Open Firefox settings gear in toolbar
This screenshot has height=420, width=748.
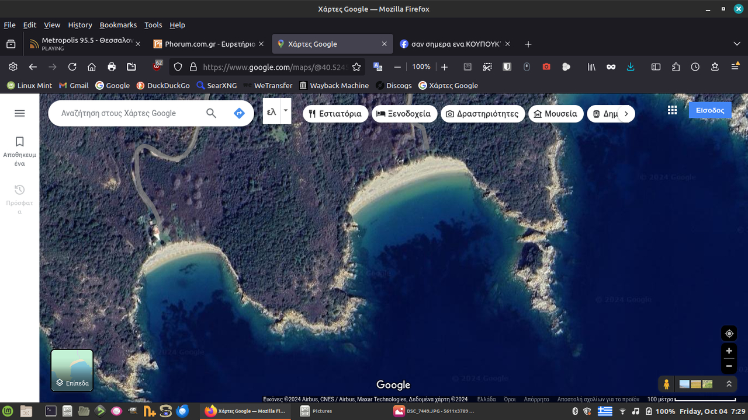tap(13, 67)
